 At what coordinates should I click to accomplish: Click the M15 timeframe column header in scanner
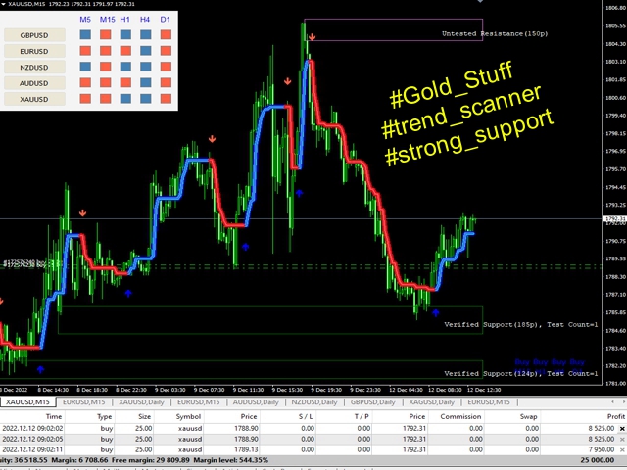[x=107, y=20]
